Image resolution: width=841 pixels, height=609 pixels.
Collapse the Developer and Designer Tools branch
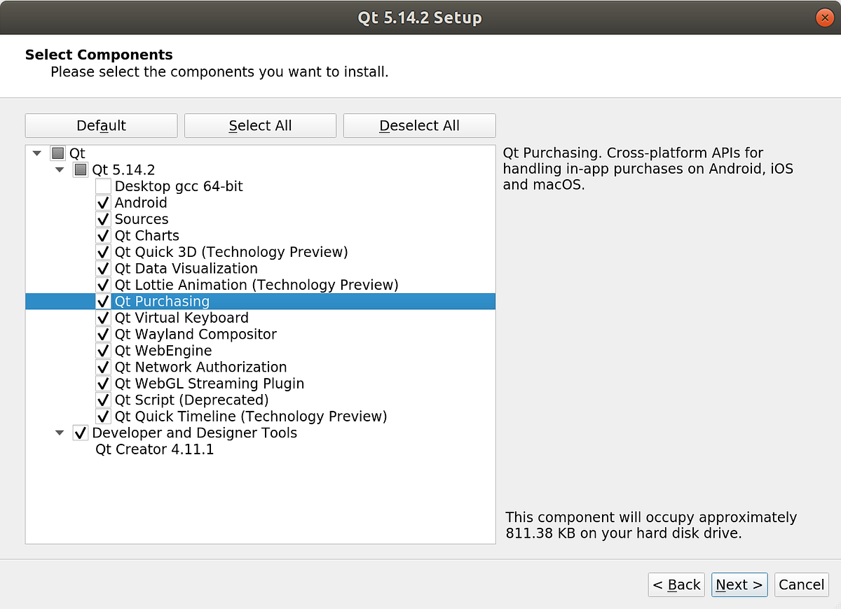click(x=60, y=433)
